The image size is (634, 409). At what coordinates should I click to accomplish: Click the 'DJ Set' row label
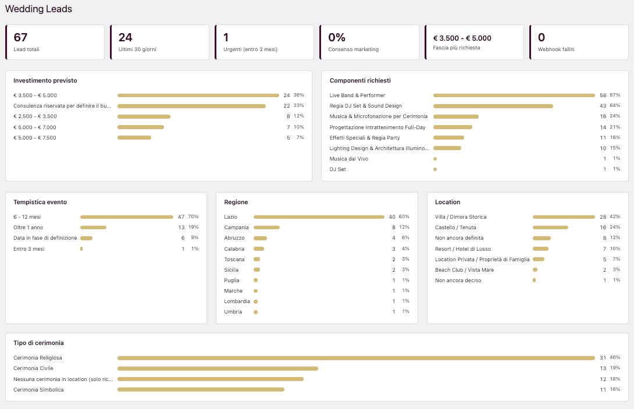(337, 169)
